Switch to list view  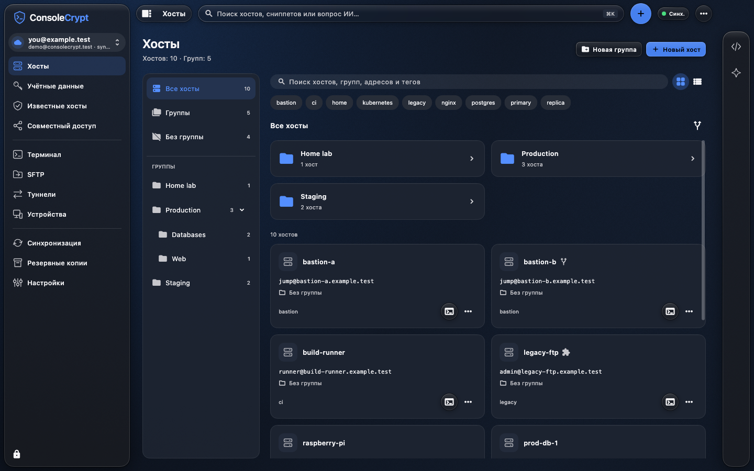[697, 82]
